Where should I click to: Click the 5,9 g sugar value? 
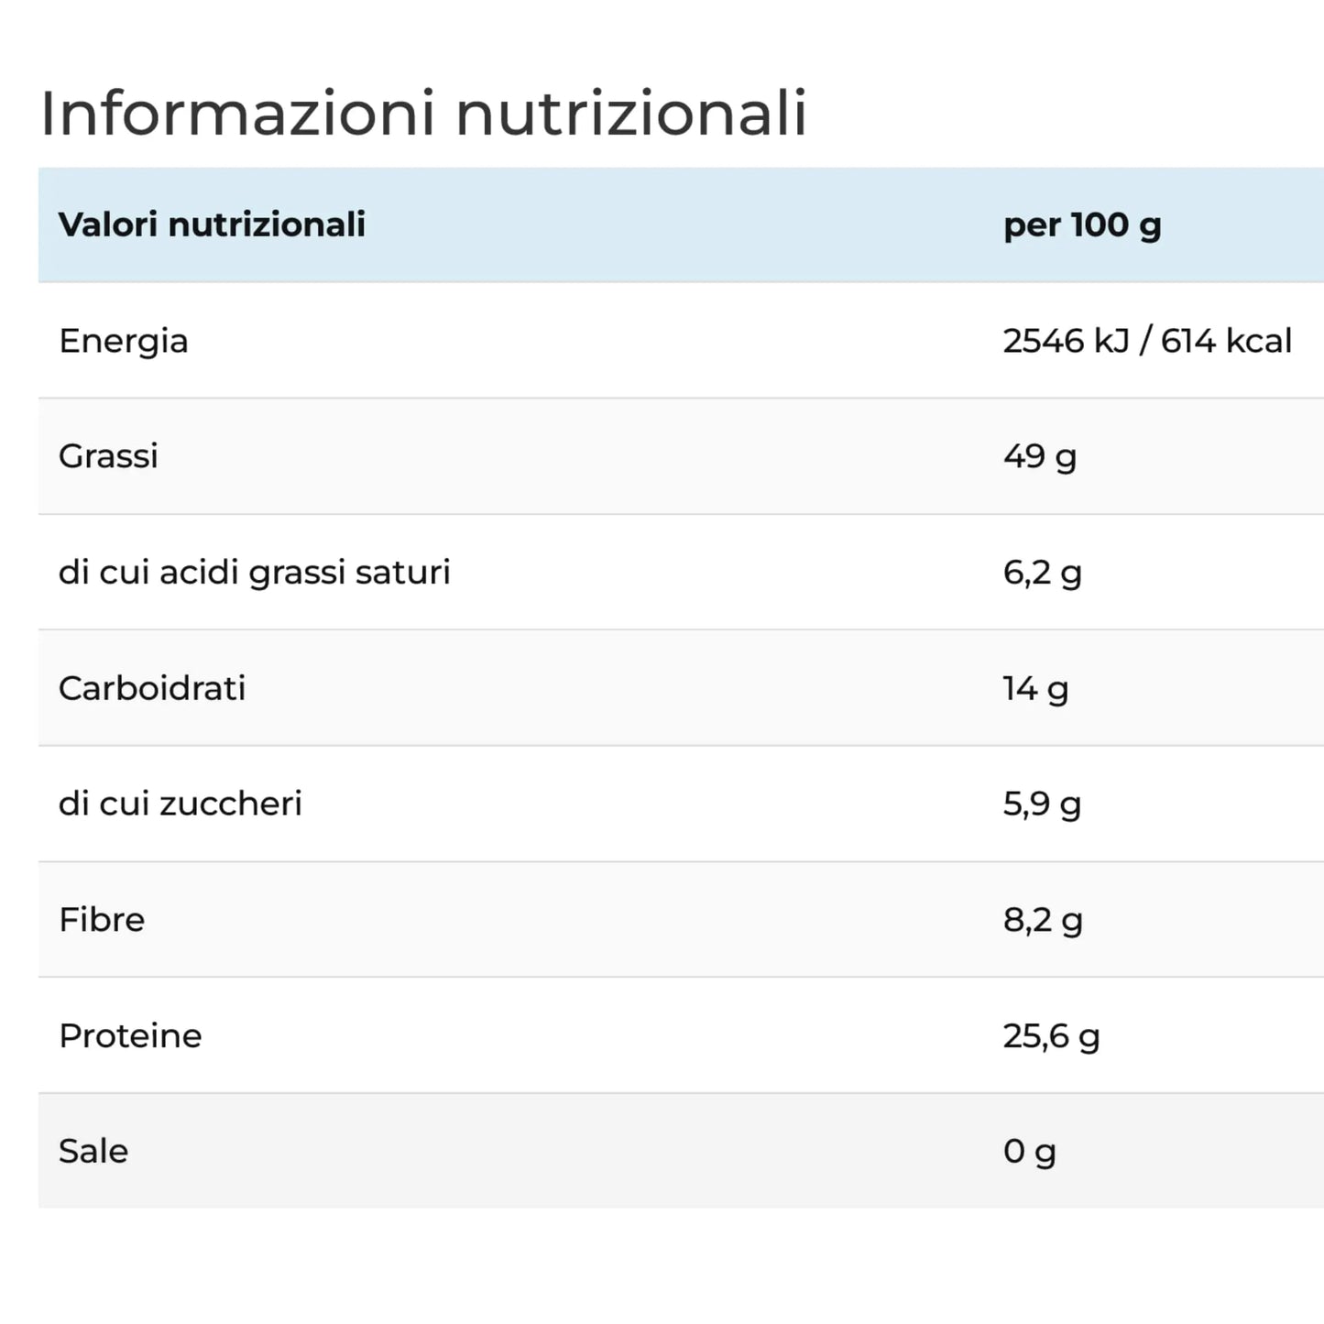click(1042, 804)
